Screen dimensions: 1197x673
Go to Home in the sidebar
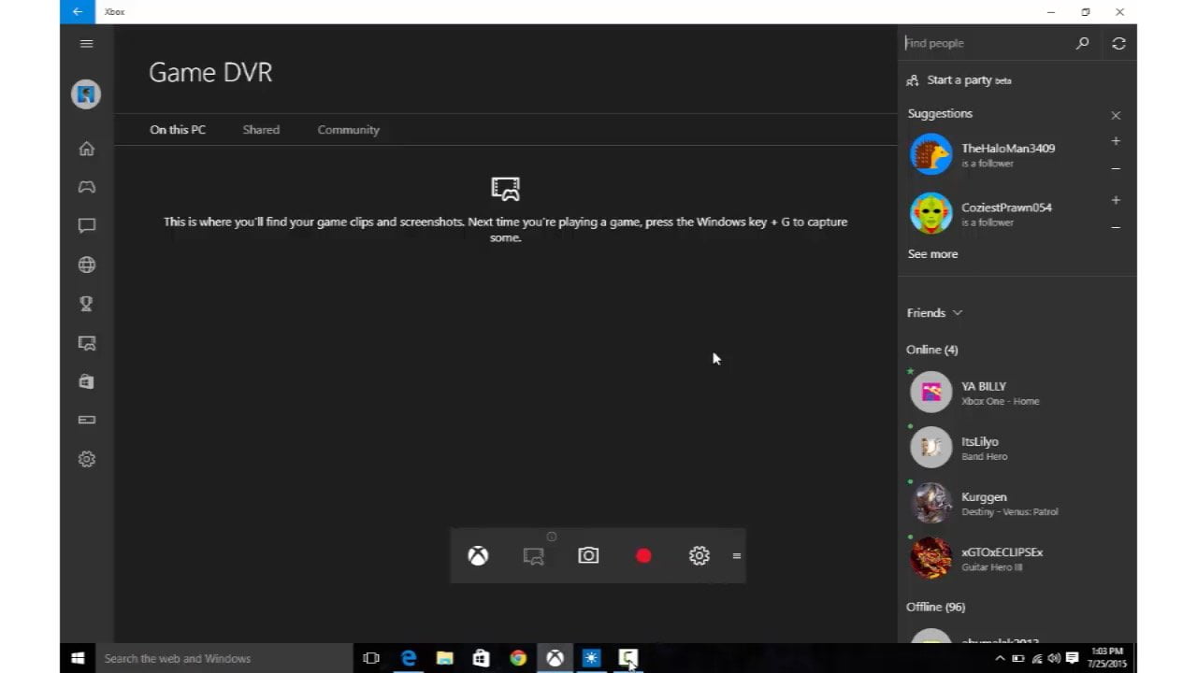pos(87,149)
